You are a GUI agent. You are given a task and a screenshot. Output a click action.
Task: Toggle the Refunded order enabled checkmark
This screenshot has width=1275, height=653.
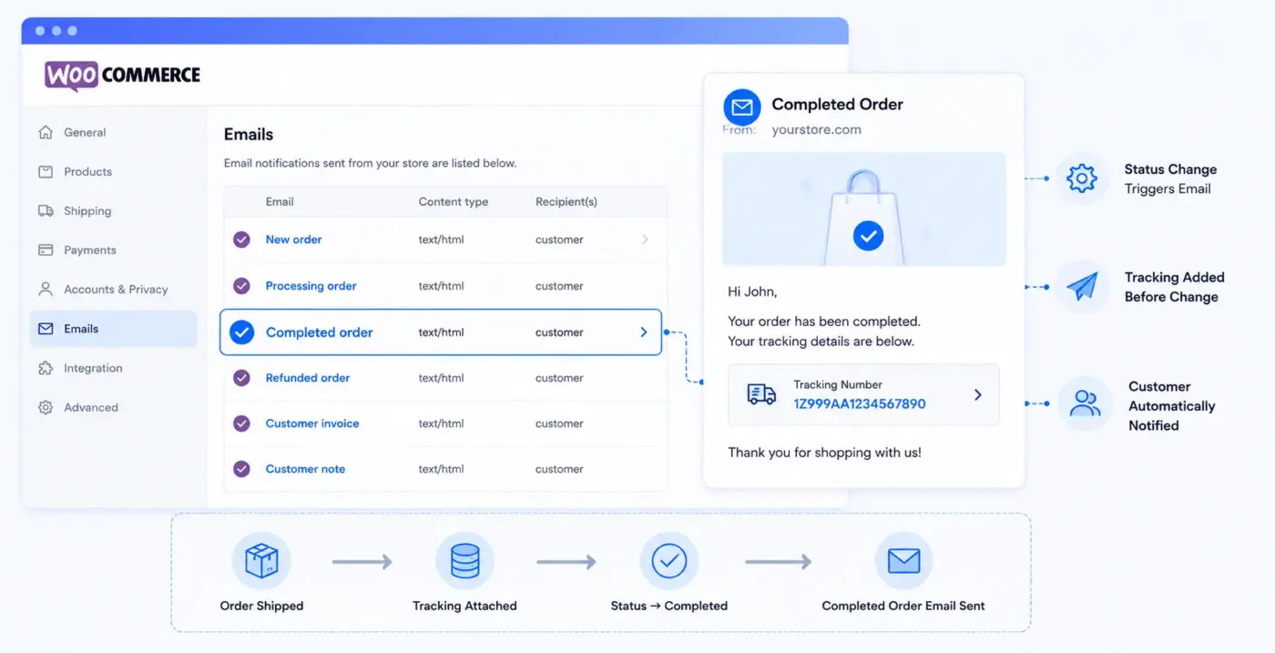(241, 378)
